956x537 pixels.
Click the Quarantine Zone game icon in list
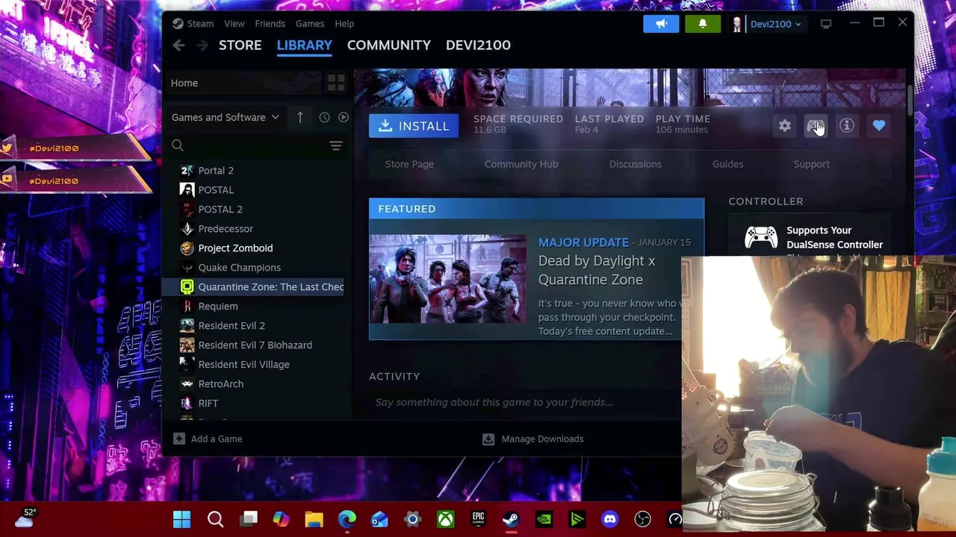(187, 286)
